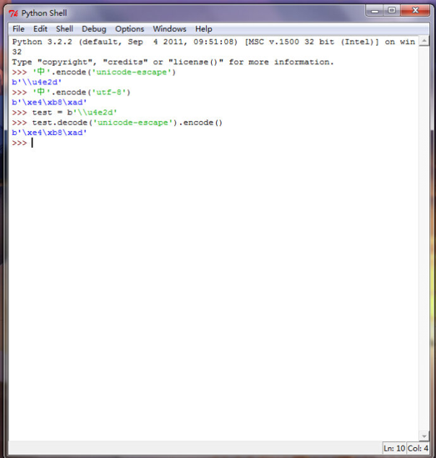Open the Shell menu
Viewport: 436px width, 458px height.
point(64,29)
